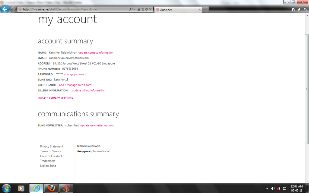
Task: Open the browser Home page icon
Action: 293,9
